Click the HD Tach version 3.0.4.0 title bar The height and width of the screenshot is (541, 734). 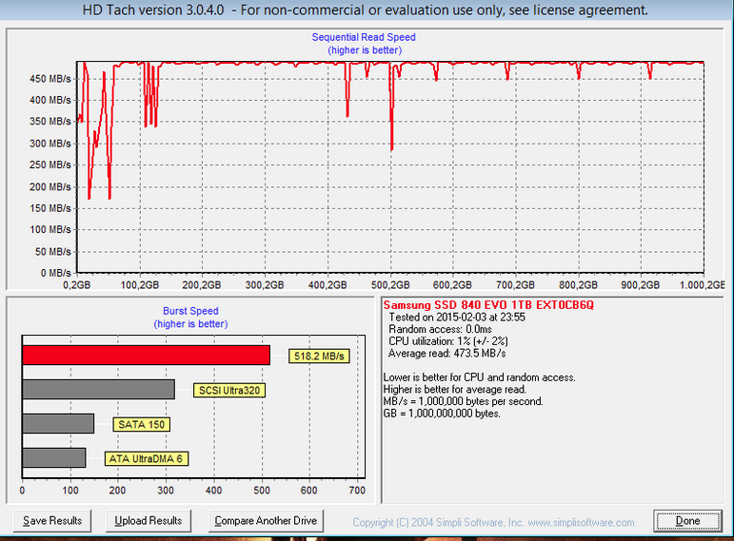[366, 10]
